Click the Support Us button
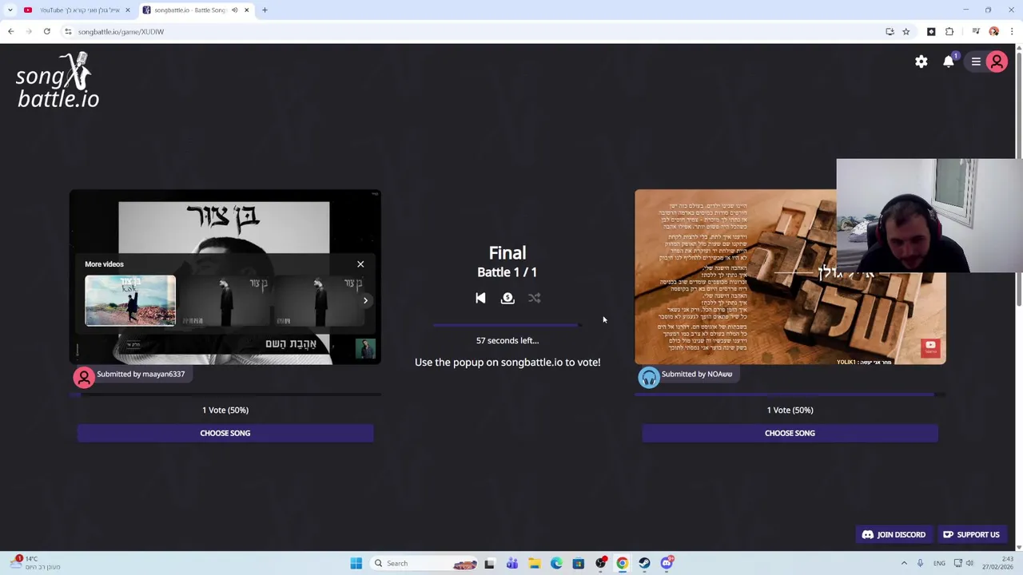The height and width of the screenshot is (575, 1023). [971, 534]
